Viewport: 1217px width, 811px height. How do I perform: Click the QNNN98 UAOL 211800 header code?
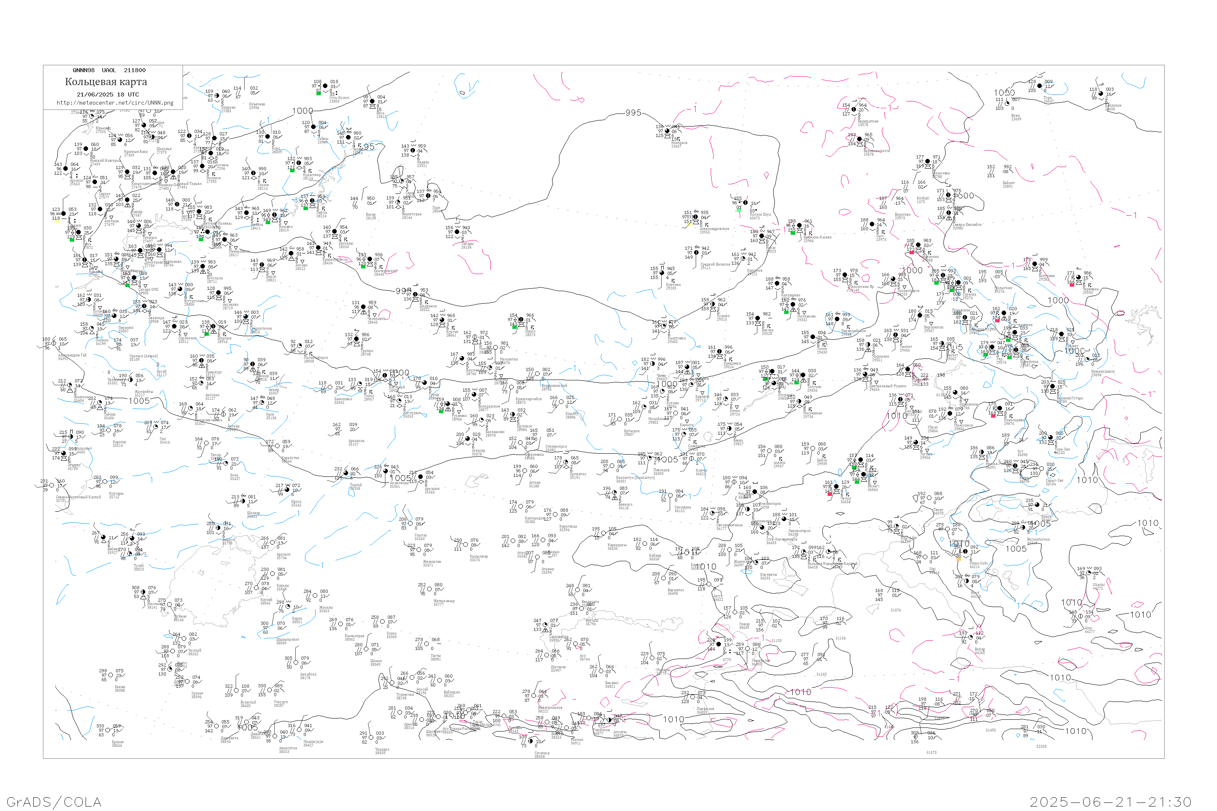click(109, 70)
